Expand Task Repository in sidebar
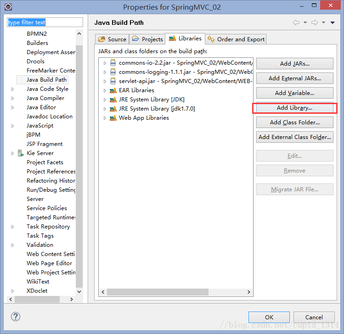This screenshot has width=344, height=334. [x=12, y=227]
